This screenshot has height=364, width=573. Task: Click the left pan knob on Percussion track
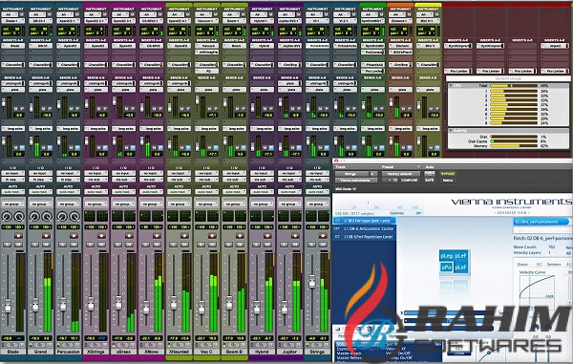(x=62, y=217)
